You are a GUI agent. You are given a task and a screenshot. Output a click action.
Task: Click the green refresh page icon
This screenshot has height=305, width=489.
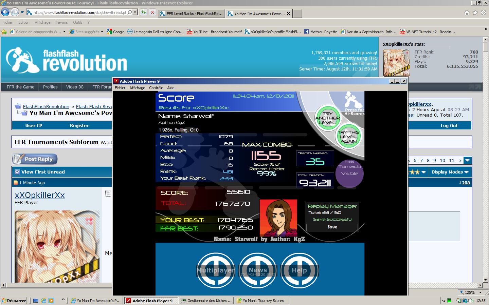[x=144, y=13]
